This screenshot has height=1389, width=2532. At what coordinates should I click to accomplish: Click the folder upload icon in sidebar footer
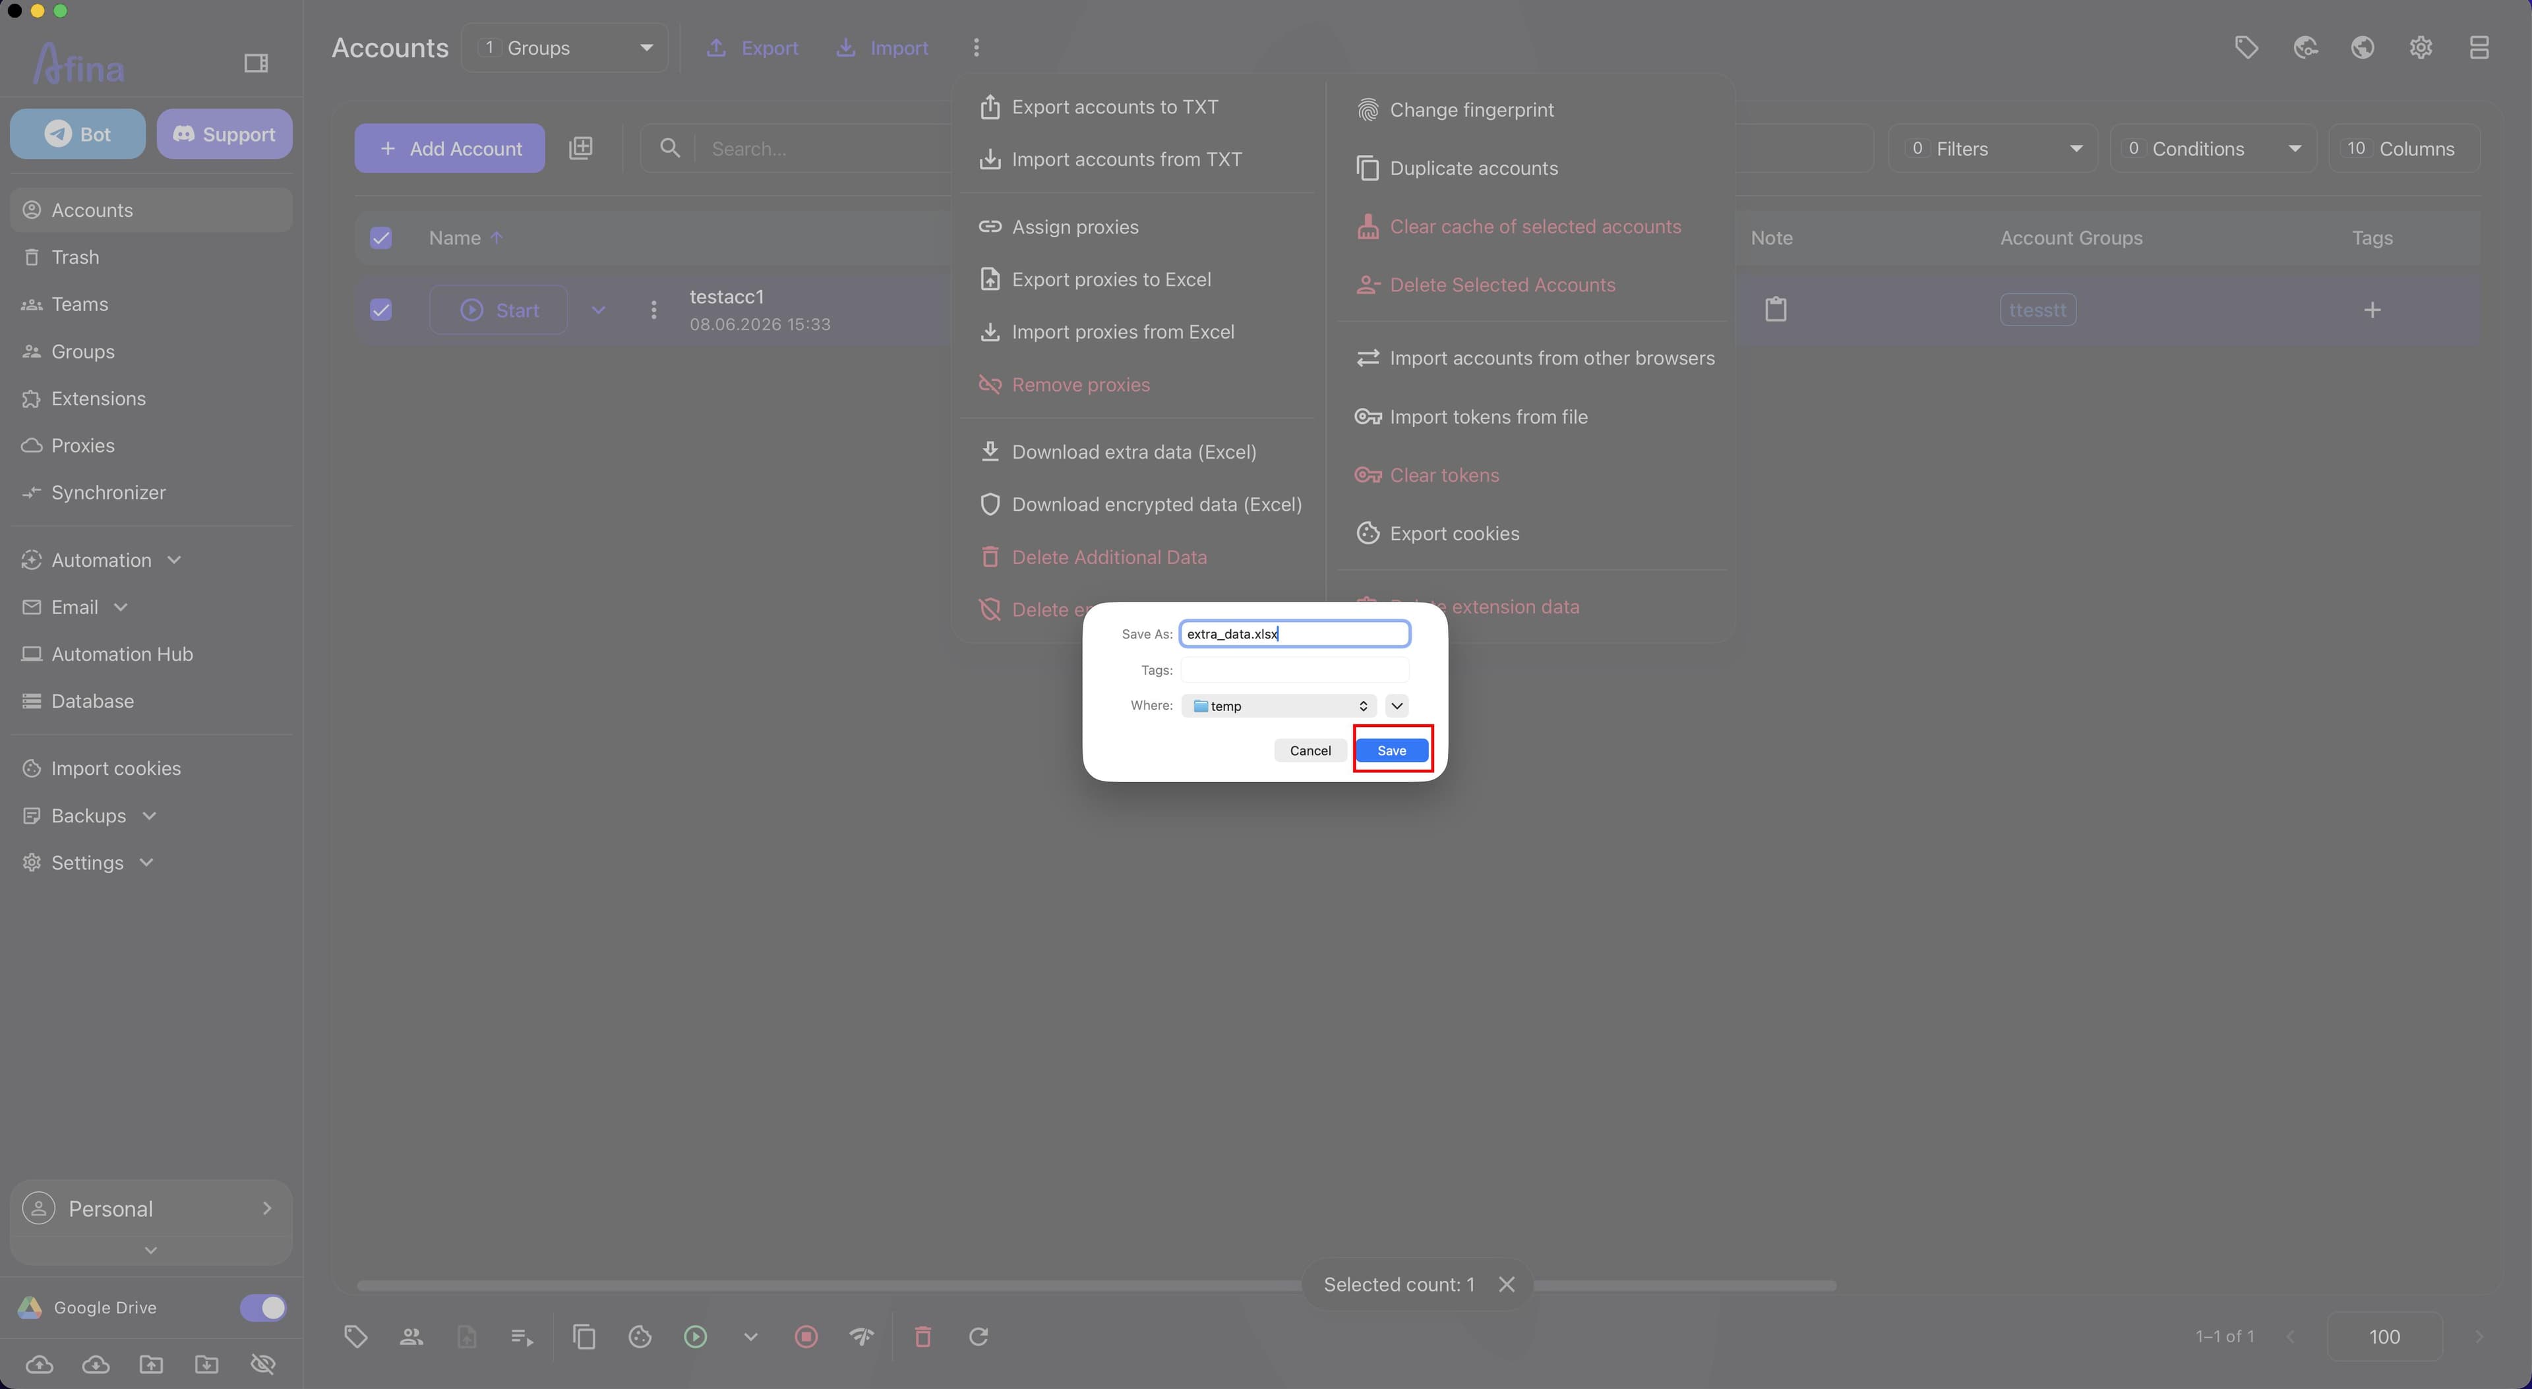coord(152,1363)
